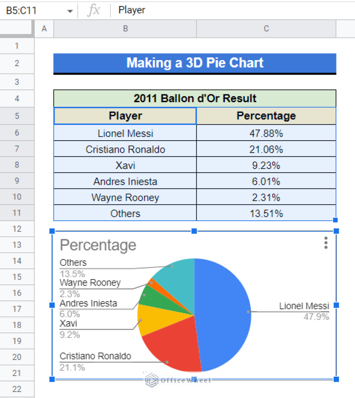Click the fx function icon
This screenshot has height=398, width=355.
click(x=94, y=10)
